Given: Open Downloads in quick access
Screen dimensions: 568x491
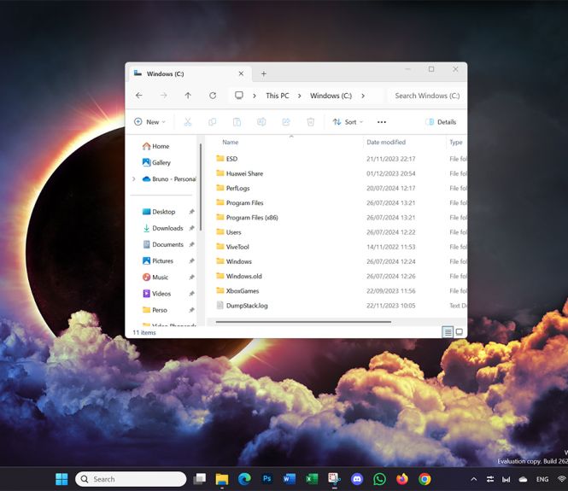Looking at the screenshot, I should 163,228.
